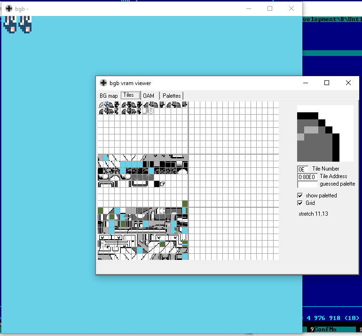Click the Tile Number field
Image resolution: width=362 pixels, height=336 pixels.
[303, 169]
